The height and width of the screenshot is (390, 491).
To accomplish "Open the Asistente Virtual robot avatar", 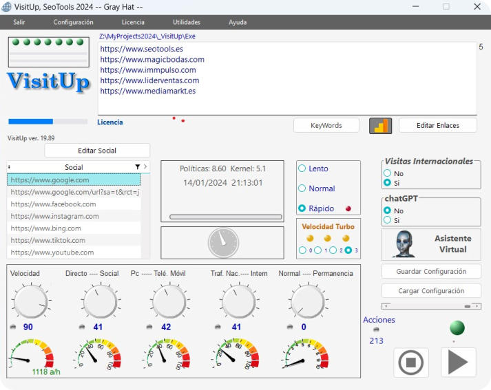I will click(x=404, y=244).
